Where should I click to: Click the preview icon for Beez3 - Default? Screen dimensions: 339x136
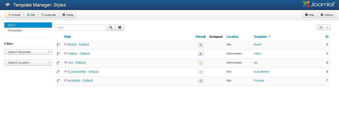click(65, 45)
